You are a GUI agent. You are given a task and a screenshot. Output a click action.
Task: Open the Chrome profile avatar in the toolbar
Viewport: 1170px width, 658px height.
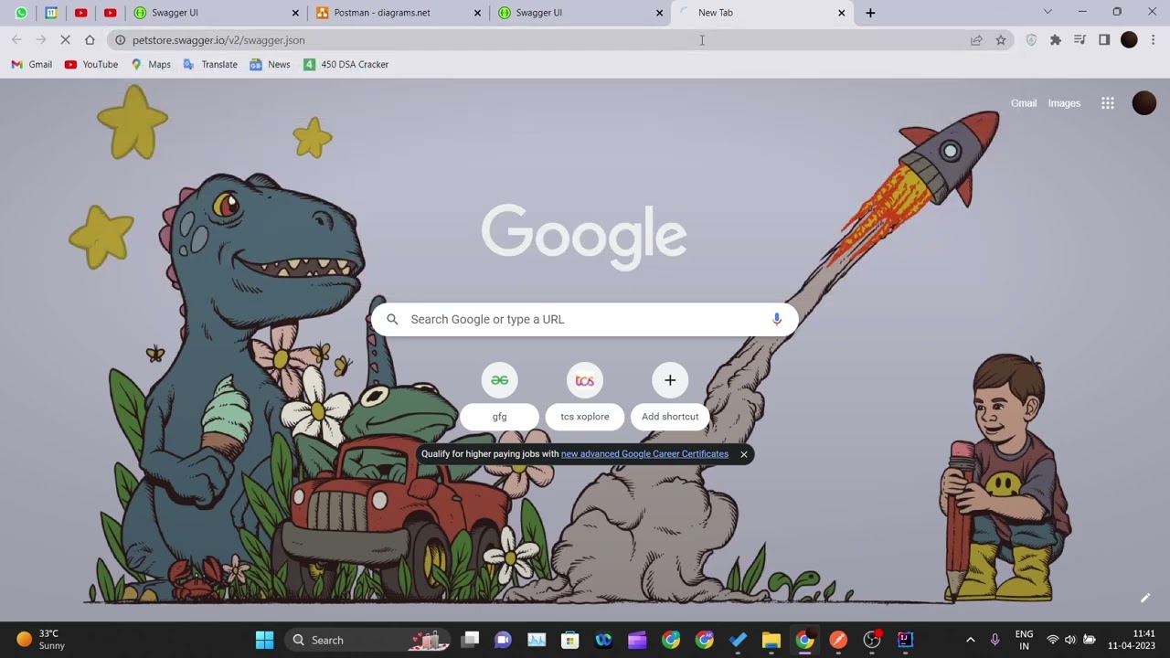(1129, 40)
